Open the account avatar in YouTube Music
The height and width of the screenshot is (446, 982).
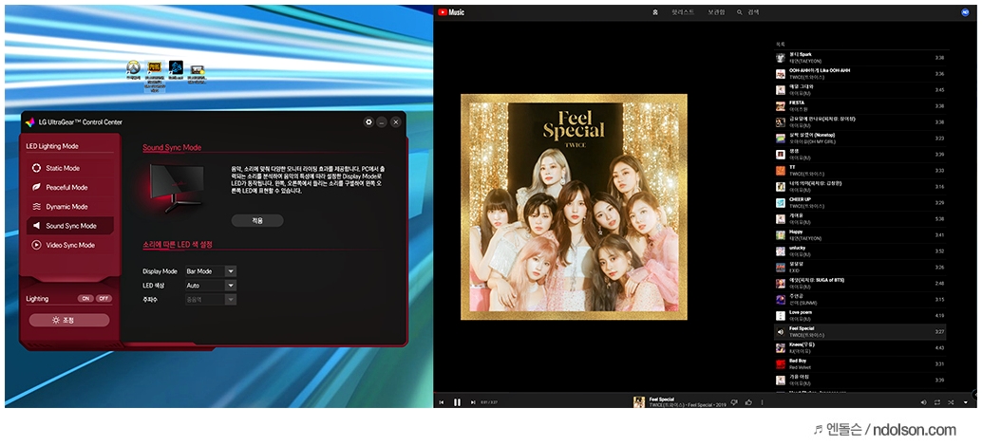[x=965, y=12]
